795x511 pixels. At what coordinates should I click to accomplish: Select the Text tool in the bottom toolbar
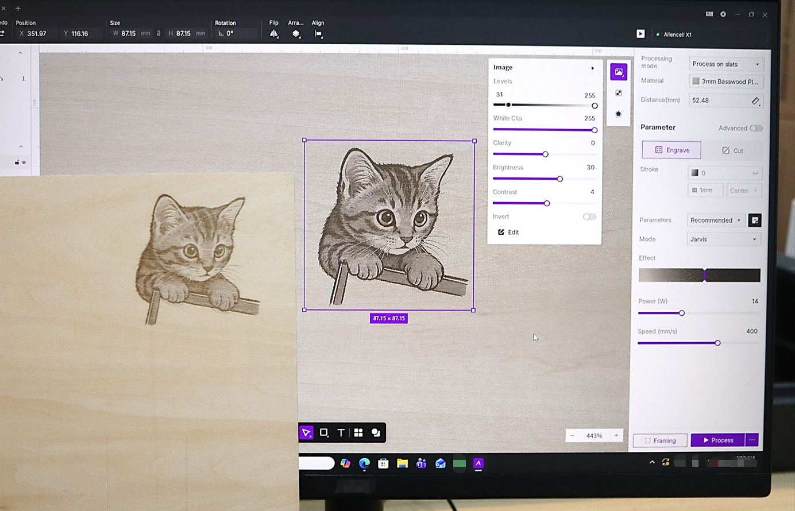tap(341, 433)
